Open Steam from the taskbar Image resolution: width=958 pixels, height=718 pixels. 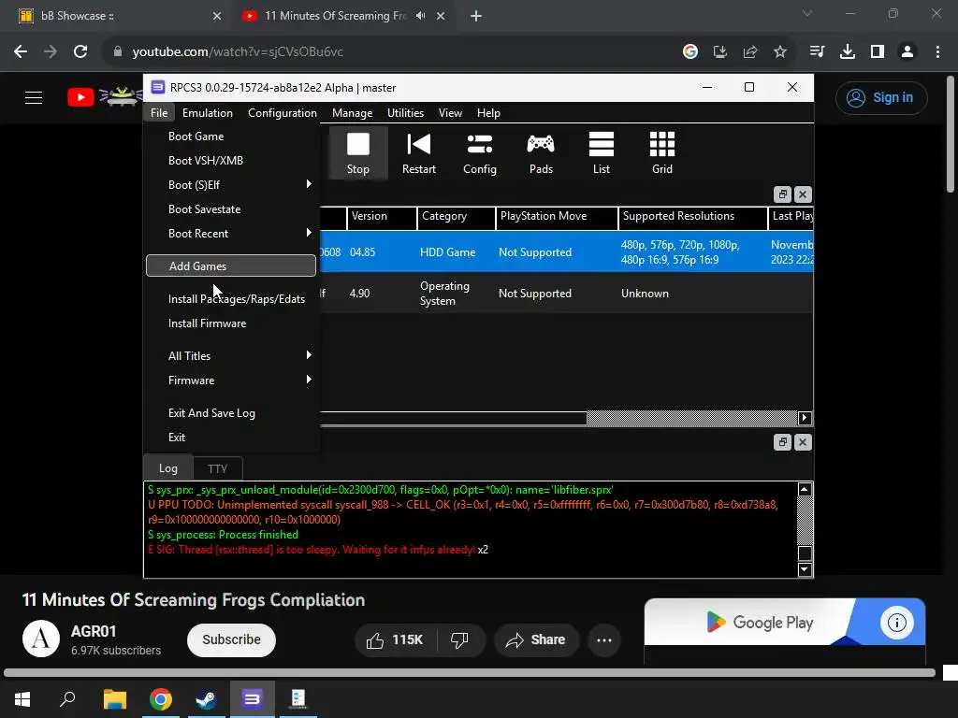(x=207, y=699)
